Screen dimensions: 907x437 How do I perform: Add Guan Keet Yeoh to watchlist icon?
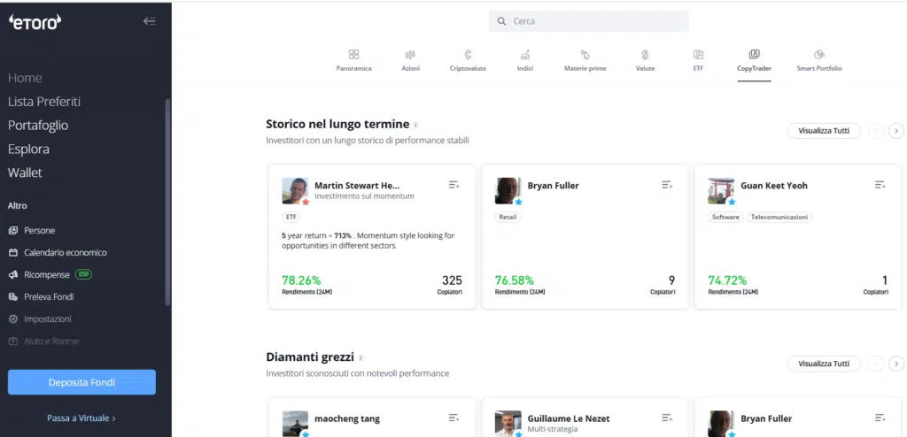click(880, 185)
